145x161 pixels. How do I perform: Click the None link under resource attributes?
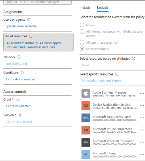click(x=86, y=65)
